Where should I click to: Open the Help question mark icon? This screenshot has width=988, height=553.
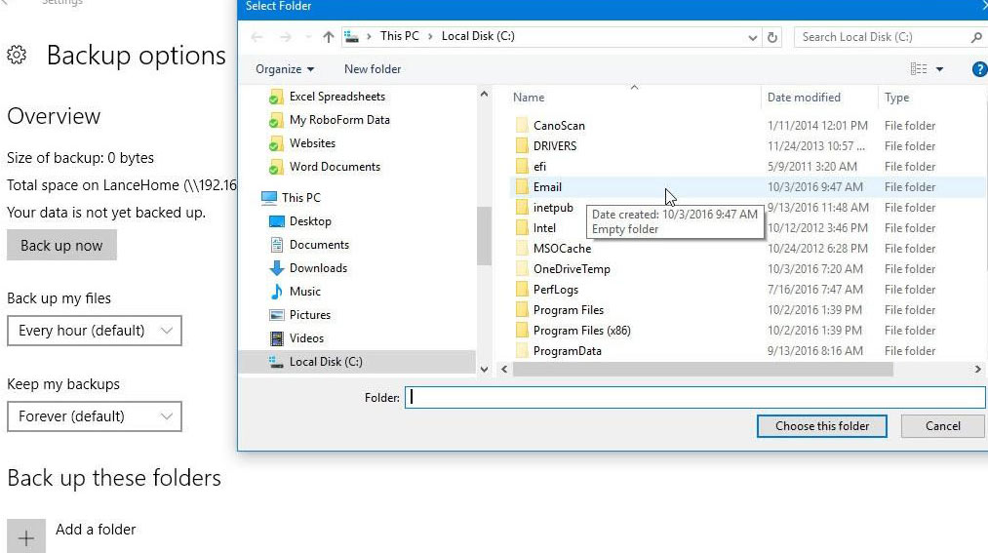[979, 69]
